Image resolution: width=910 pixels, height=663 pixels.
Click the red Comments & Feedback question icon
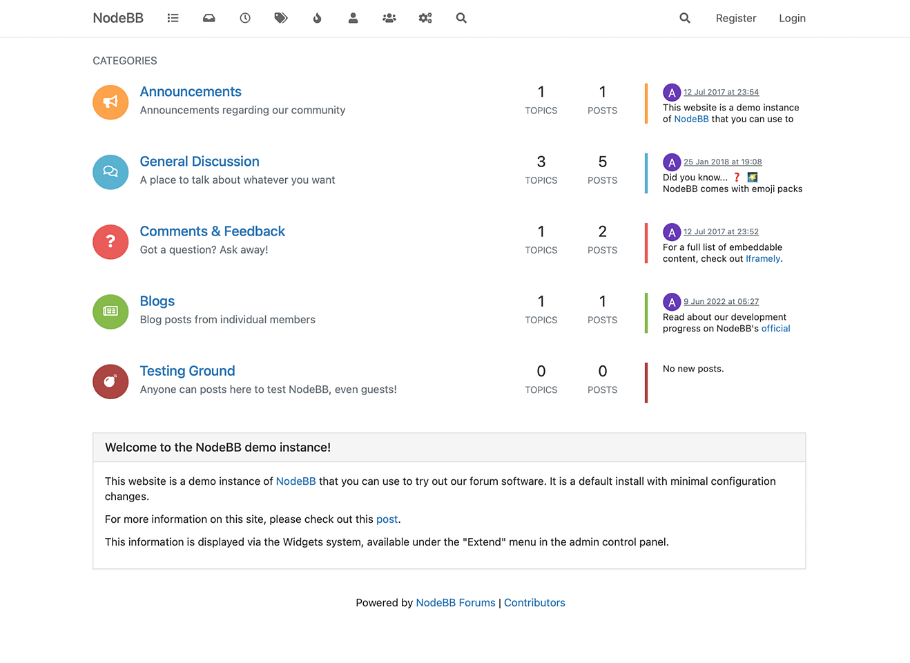(x=110, y=242)
